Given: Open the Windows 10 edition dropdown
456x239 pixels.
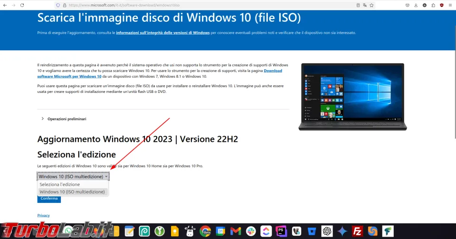Looking at the screenshot, I should (x=73, y=176).
